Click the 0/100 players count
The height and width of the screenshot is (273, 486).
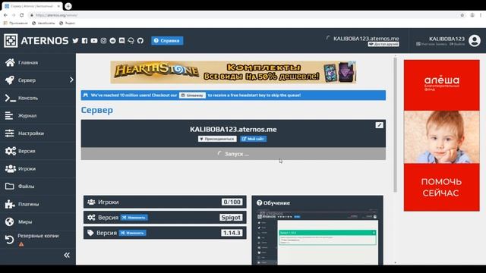(x=232, y=202)
